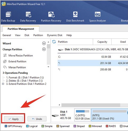Screen dimensions: 128x131
Task: Select the C: partition row
Action: (93, 57)
